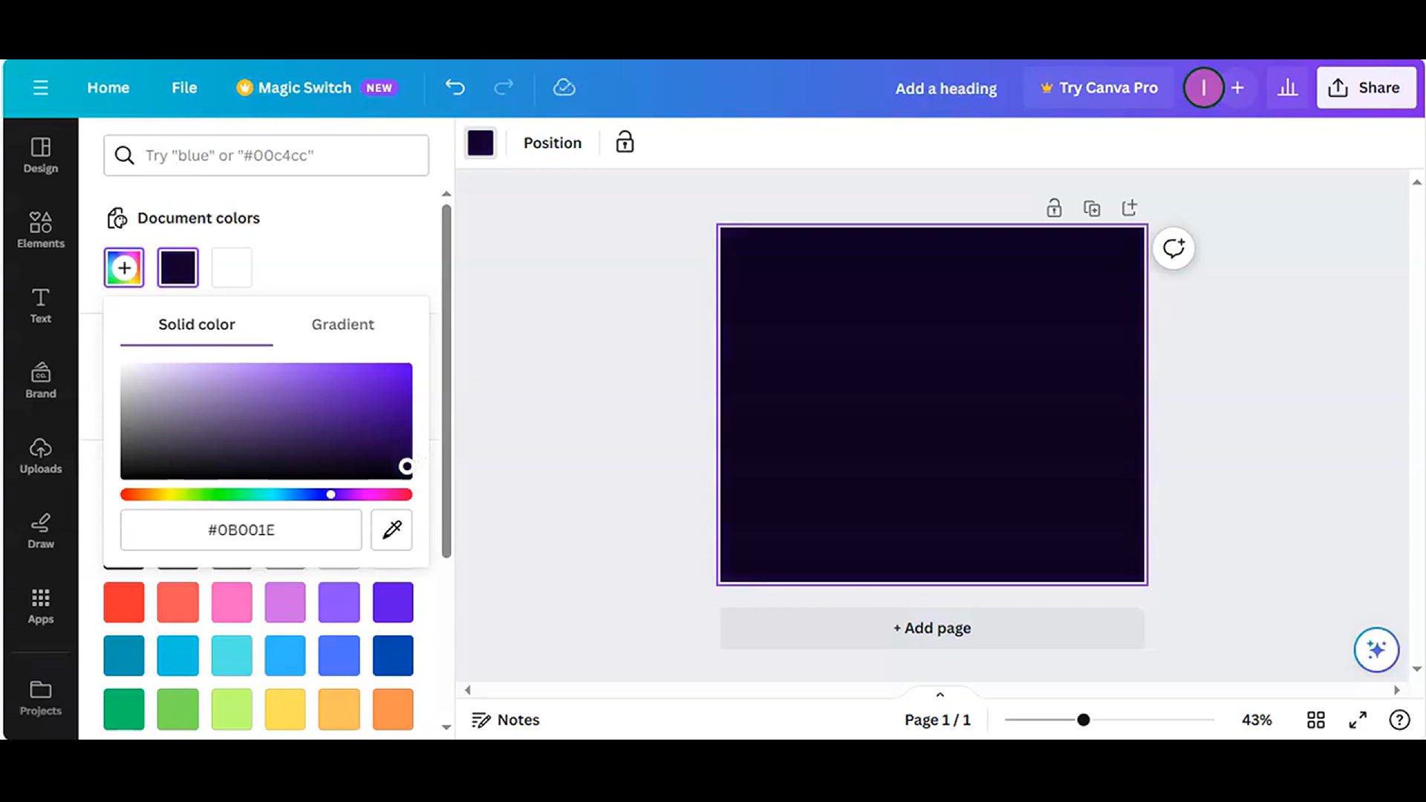Choose the pink default color swatch
The image size is (1426, 802).
(x=232, y=602)
